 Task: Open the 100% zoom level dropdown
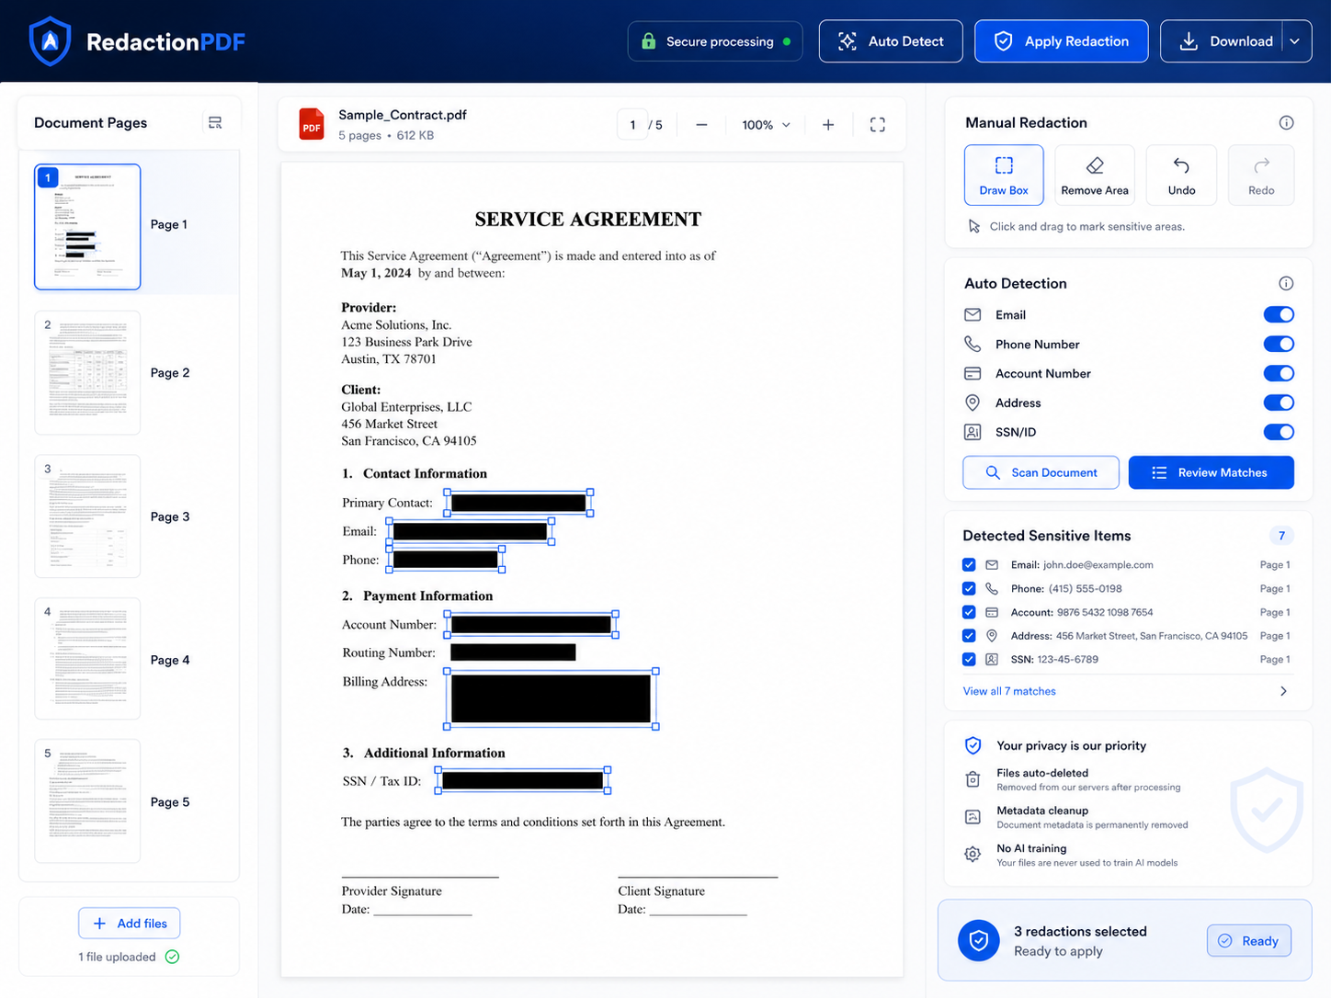tap(767, 124)
